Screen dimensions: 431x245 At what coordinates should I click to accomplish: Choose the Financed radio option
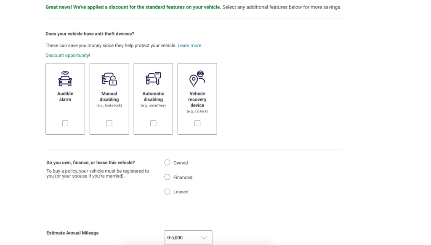pyautogui.click(x=167, y=177)
